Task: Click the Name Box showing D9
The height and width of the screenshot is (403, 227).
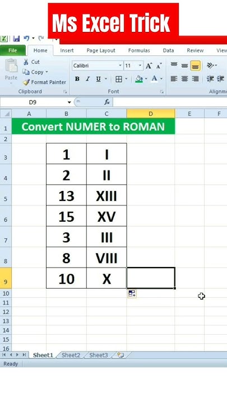Action: click(x=33, y=102)
